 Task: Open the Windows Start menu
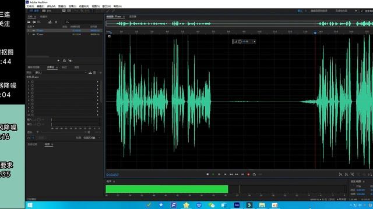30,205
